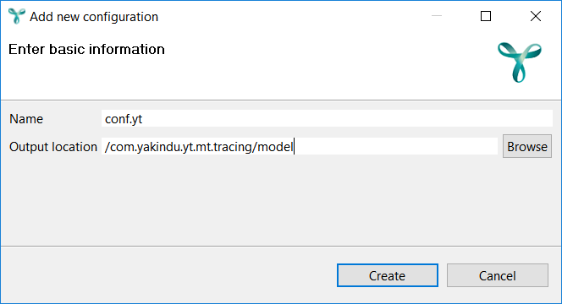Click the Create button
Image resolution: width=562 pixels, height=304 pixels.
tap(388, 275)
